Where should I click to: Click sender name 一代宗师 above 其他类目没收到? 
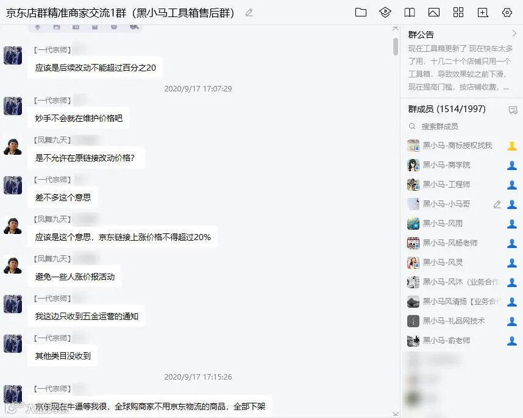[52, 338]
